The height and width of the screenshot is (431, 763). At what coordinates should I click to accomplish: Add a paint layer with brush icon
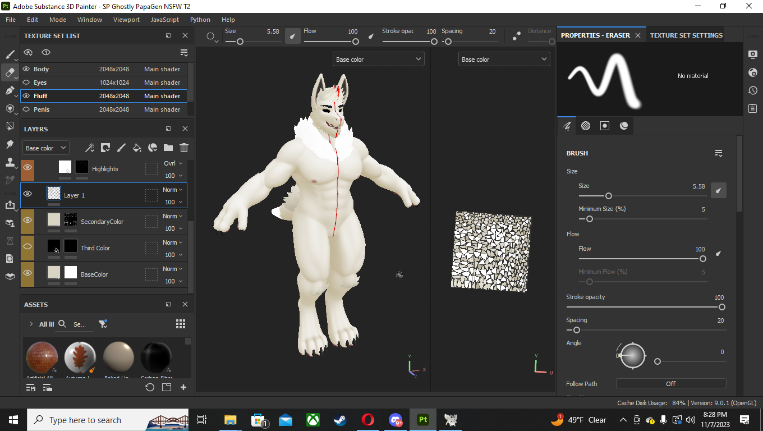(x=121, y=148)
